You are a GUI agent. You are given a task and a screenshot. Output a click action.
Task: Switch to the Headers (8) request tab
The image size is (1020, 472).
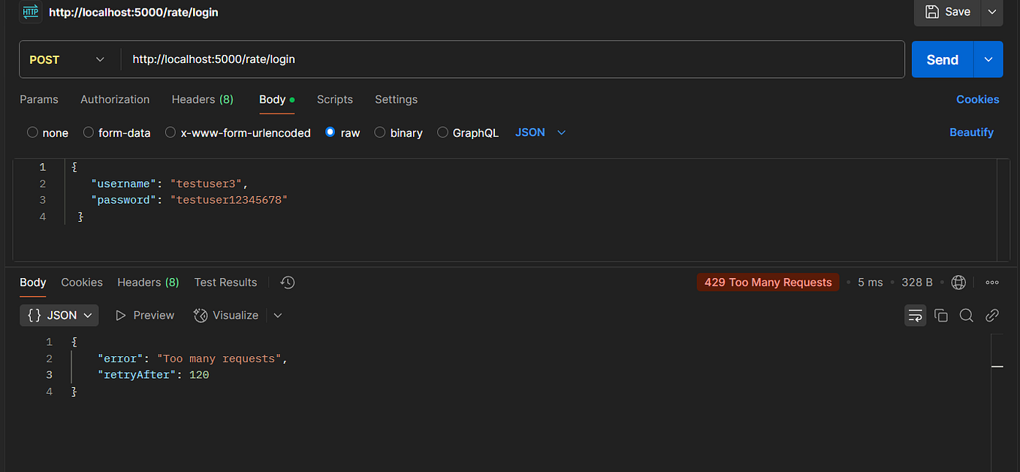[x=202, y=99]
